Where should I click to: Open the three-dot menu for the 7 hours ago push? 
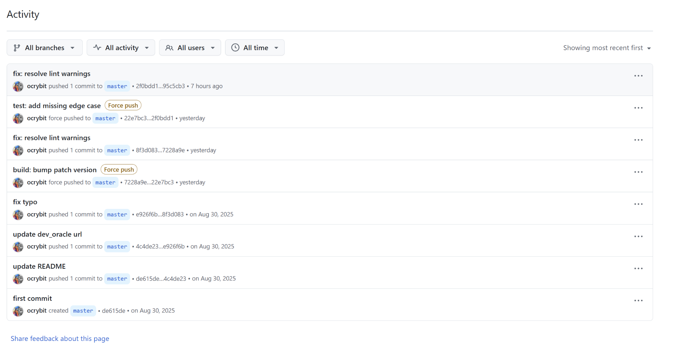(x=638, y=76)
